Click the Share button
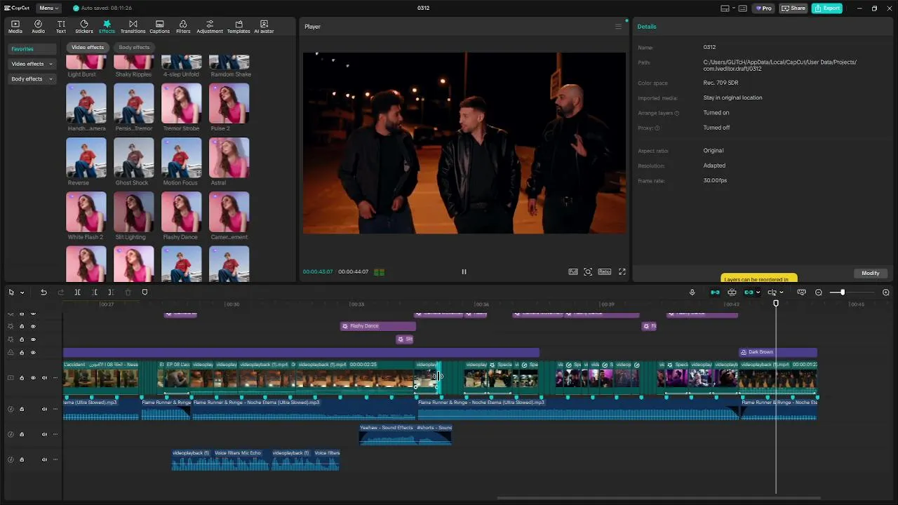The image size is (898, 505). click(x=793, y=8)
